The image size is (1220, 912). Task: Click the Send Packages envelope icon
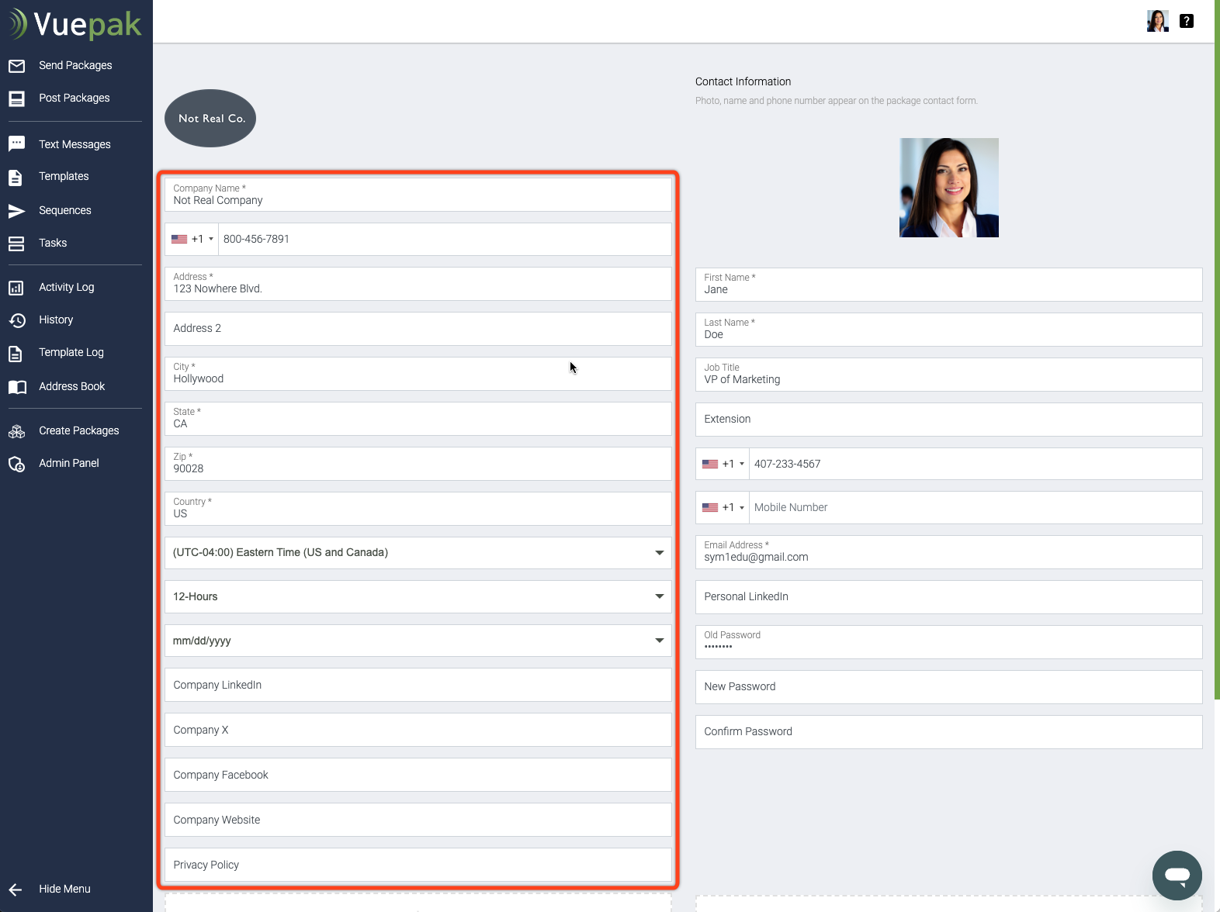tap(16, 66)
